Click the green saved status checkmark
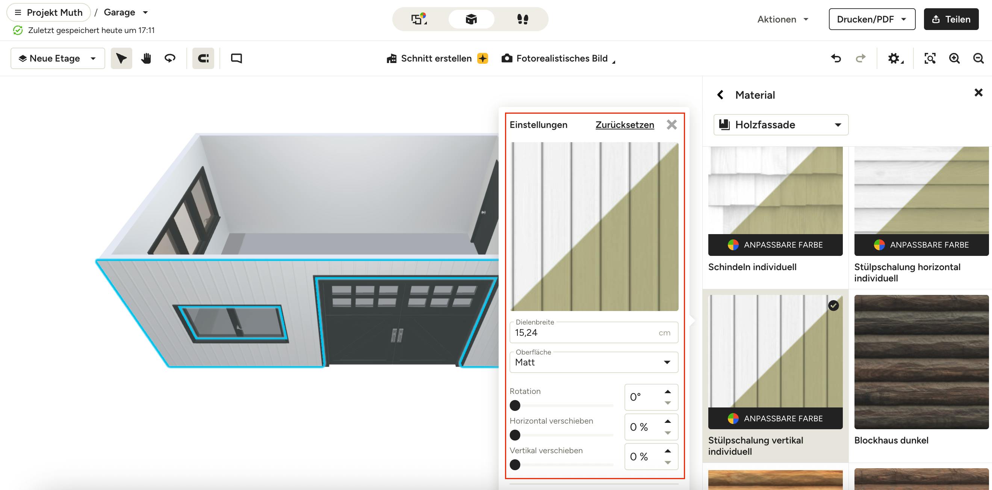Image resolution: width=992 pixels, height=490 pixels. 18,30
